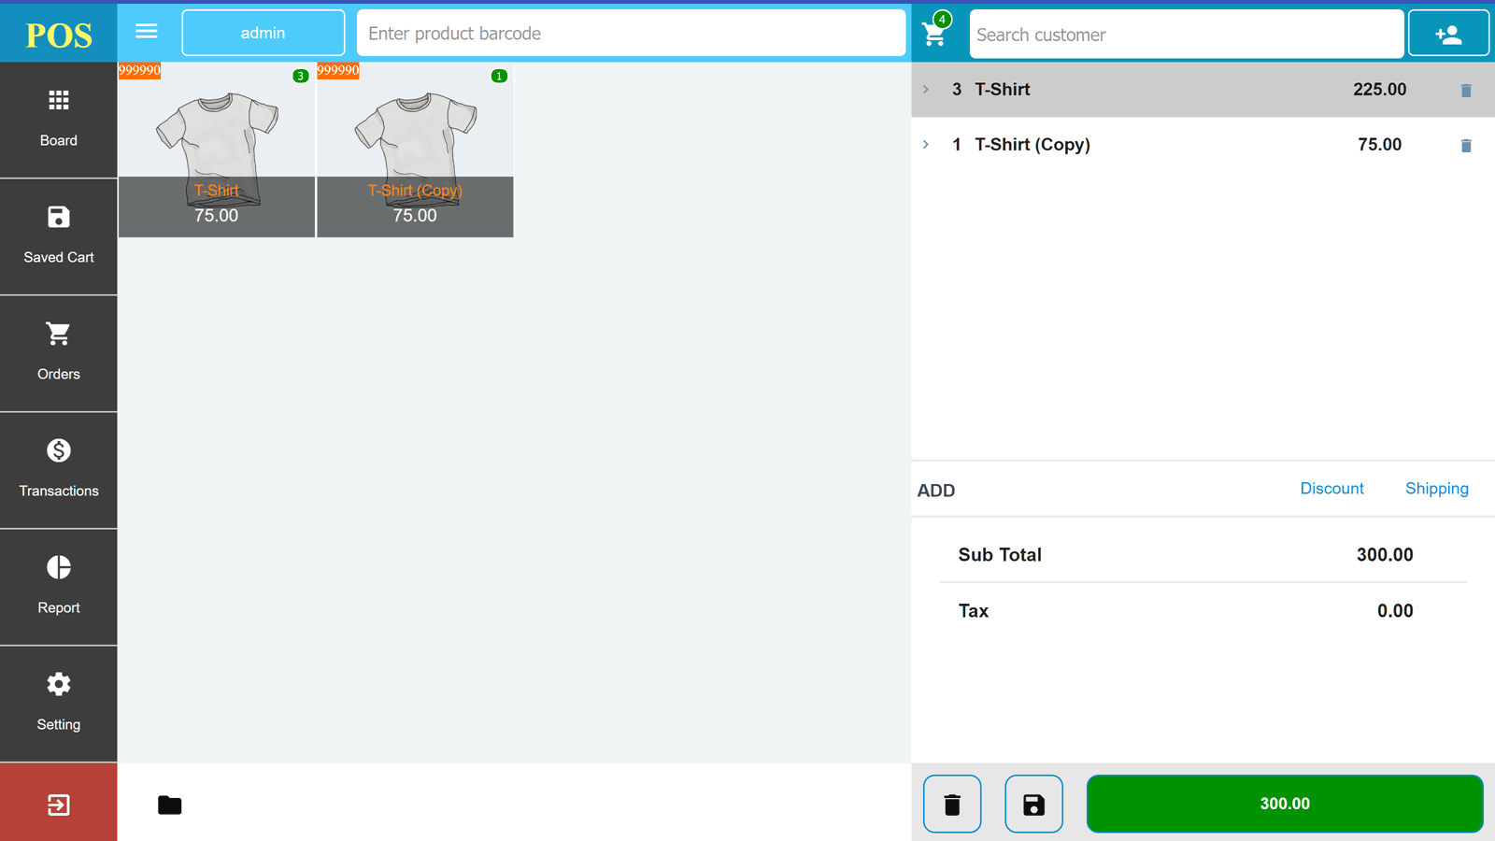Open the Board view in sidebar
Image resolution: width=1495 pixels, height=841 pixels.
point(58,120)
